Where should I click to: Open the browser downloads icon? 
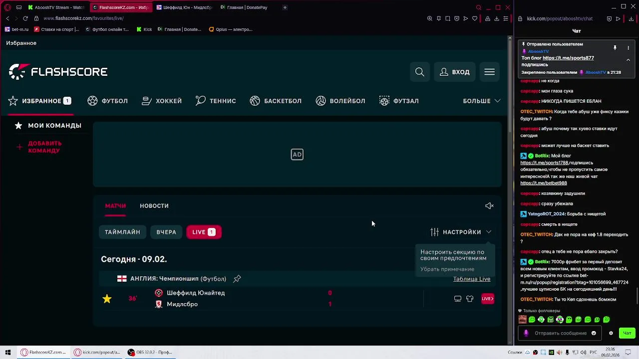click(497, 18)
